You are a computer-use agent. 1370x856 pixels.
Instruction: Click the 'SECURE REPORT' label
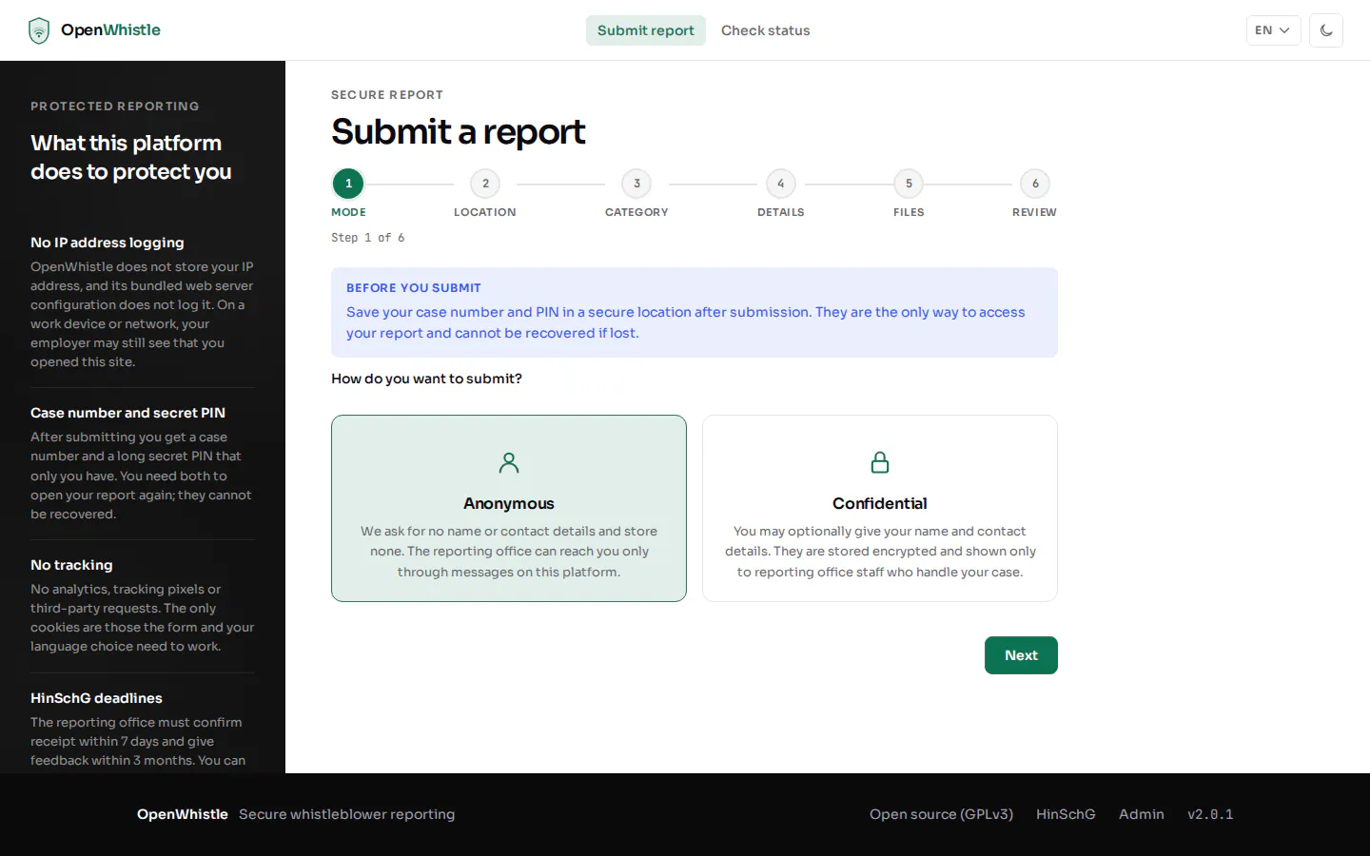(x=387, y=95)
